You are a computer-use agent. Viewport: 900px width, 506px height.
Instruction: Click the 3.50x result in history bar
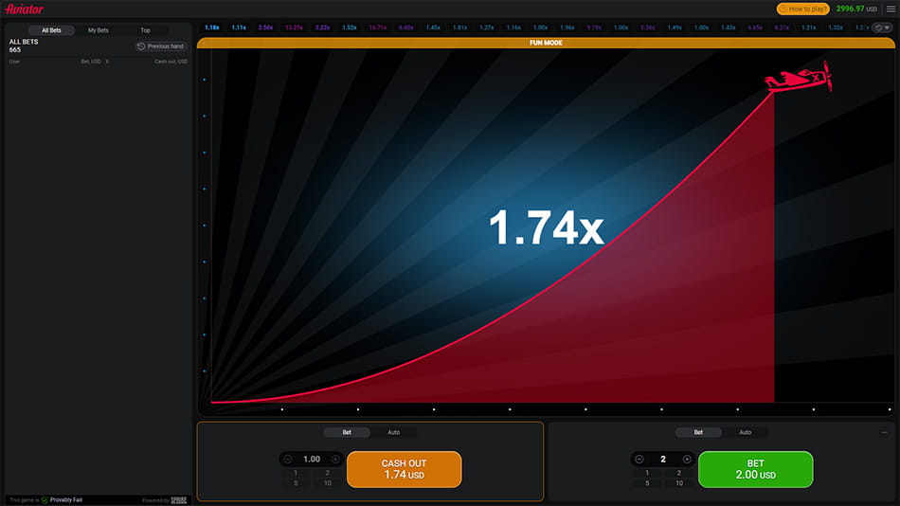pyautogui.click(x=265, y=27)
